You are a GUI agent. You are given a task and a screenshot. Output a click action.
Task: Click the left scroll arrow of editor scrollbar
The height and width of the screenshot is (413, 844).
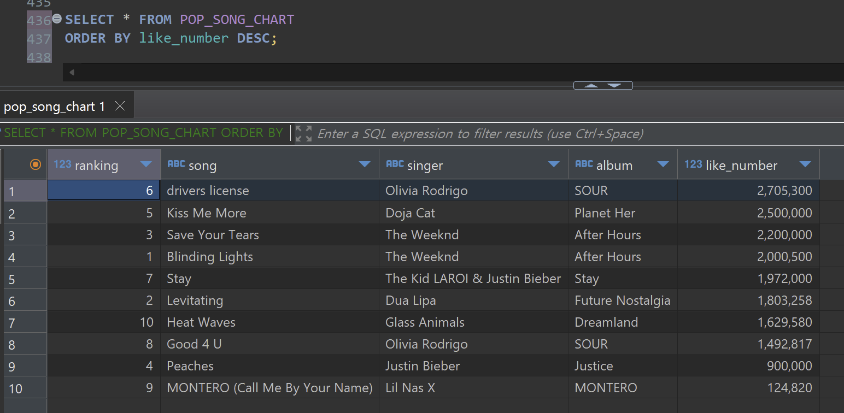(x=72, y=72)
